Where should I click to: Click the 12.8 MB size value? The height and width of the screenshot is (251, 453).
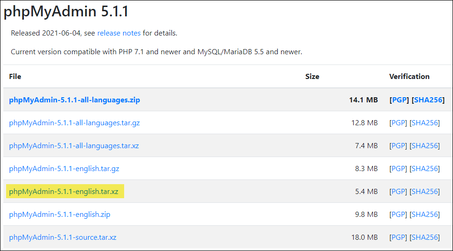[364, 123]
